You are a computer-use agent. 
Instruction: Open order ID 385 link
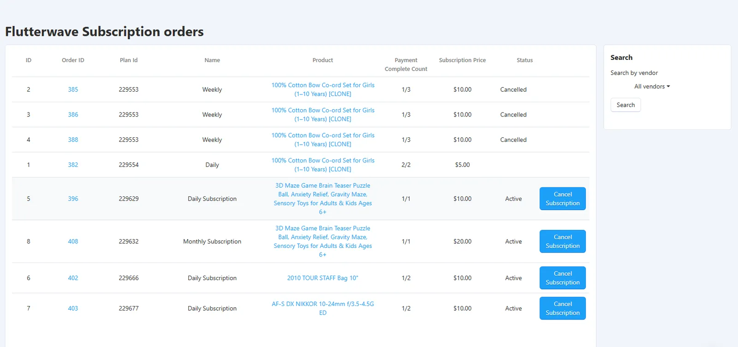click(73, 89)
